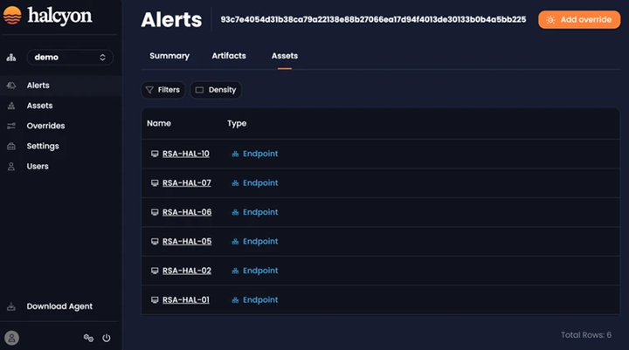The height and width of the screenshot is (350, 629).
Task: Click the organization hierarchy icon beside demo
Action: point(11,58)
